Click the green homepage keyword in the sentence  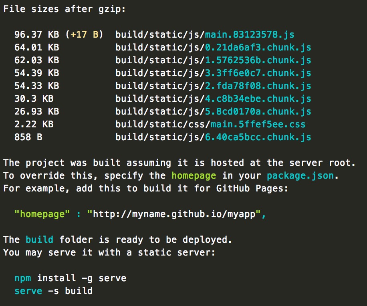(194, 176)
